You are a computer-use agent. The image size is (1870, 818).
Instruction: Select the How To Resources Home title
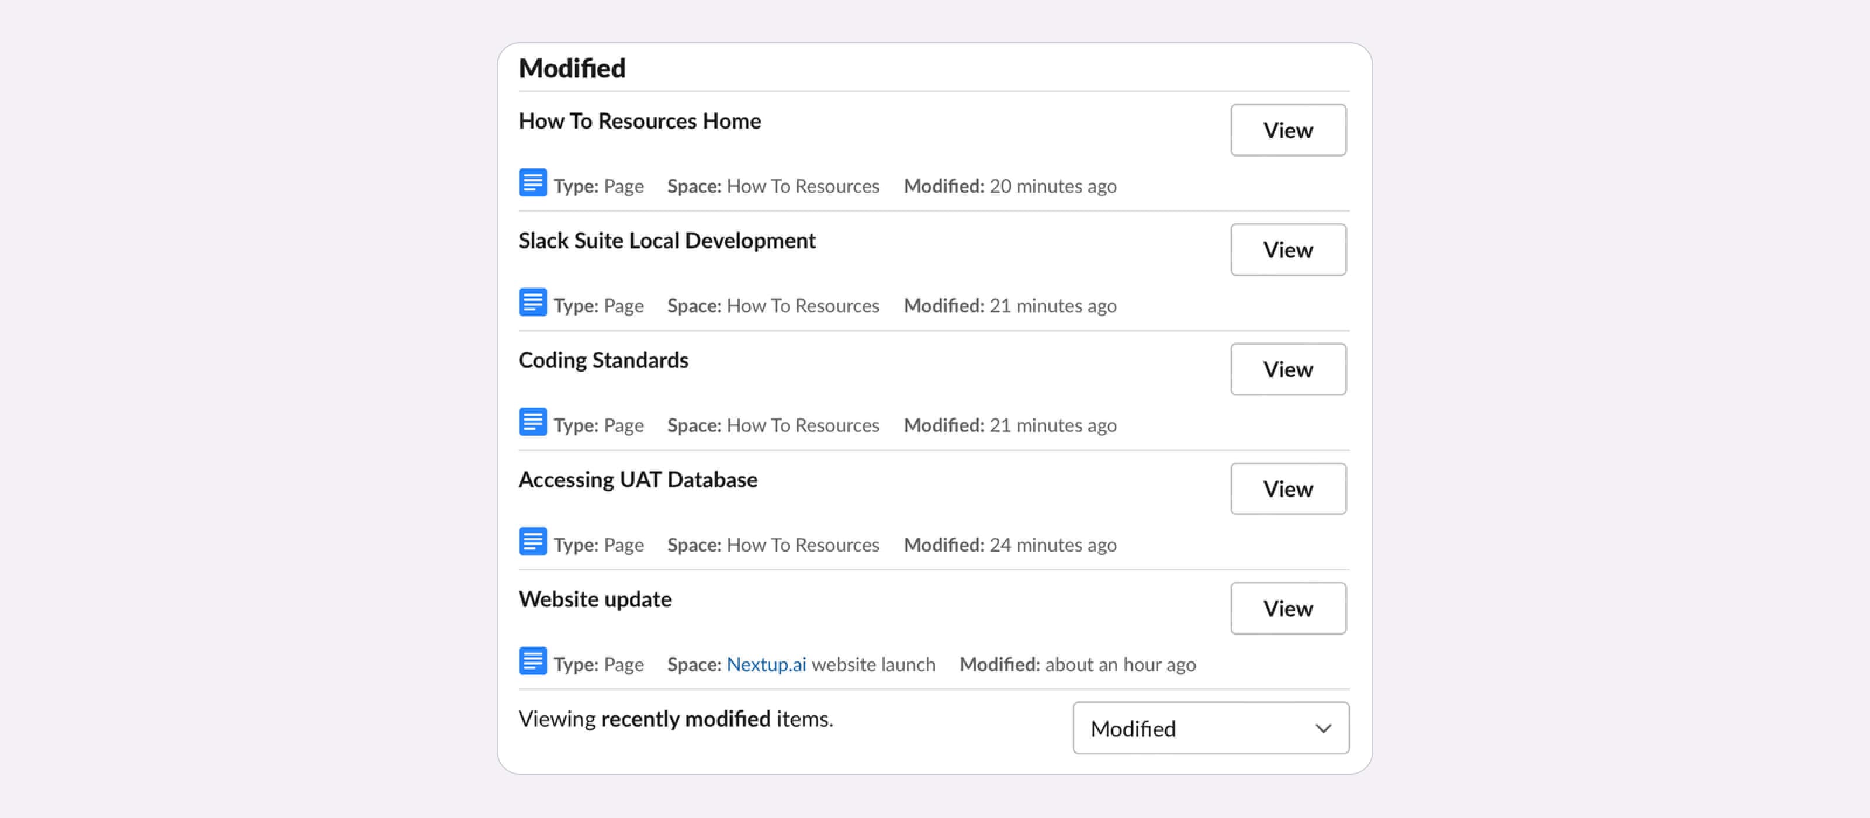639,121
